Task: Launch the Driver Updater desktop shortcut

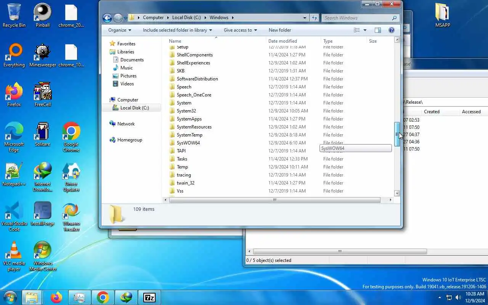Action: [71, 177]
